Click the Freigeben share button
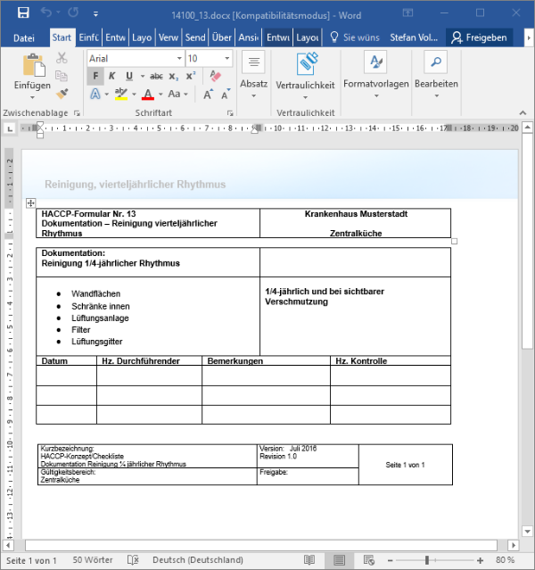The width and height of the screenshot is (535, 570). 479,37
